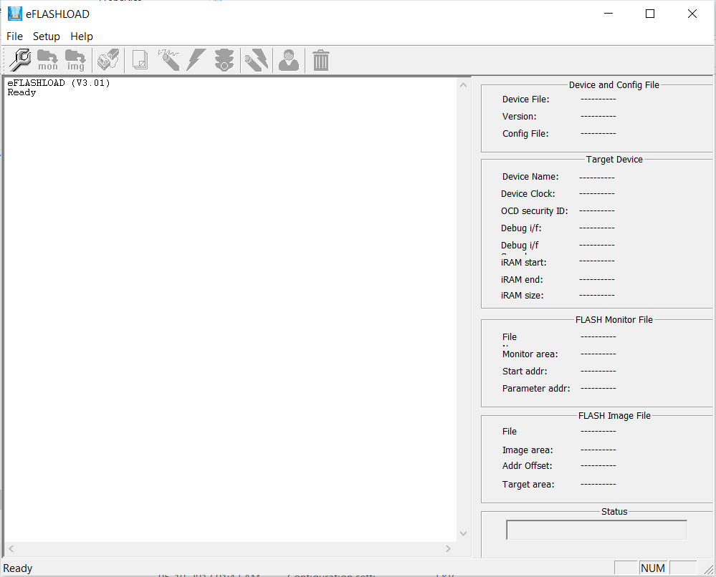Click the 'OCD security ID:' label
Viewport: 716px width, 577px height.
[534, 211]
